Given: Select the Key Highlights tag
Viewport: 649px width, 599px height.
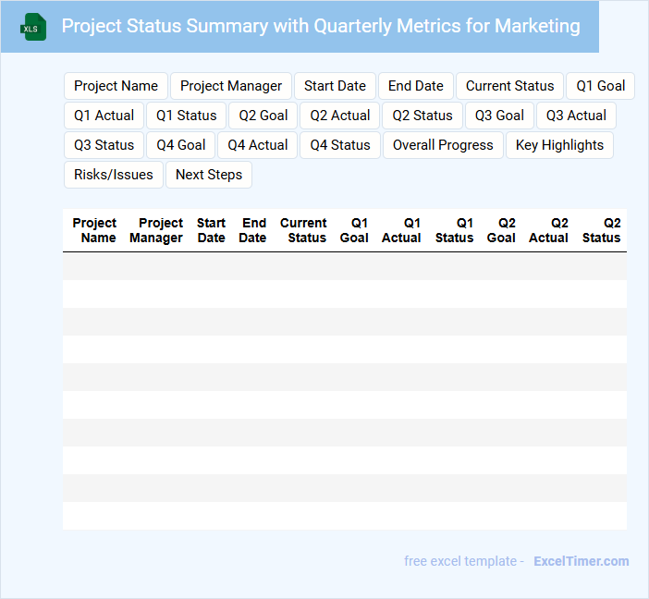Looking at the screenshot, I should (x=559, y=145).
